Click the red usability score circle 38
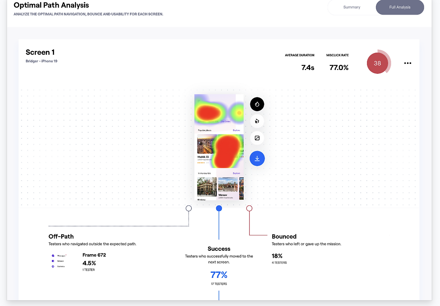This screenshot has height=306, width=440. [377, 63]
